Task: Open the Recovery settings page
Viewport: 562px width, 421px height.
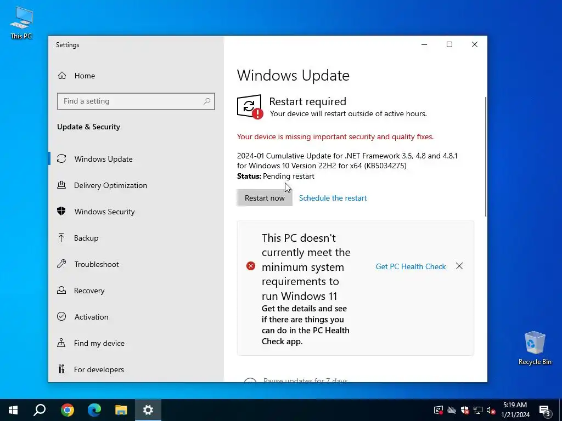Action: (136, 291)
